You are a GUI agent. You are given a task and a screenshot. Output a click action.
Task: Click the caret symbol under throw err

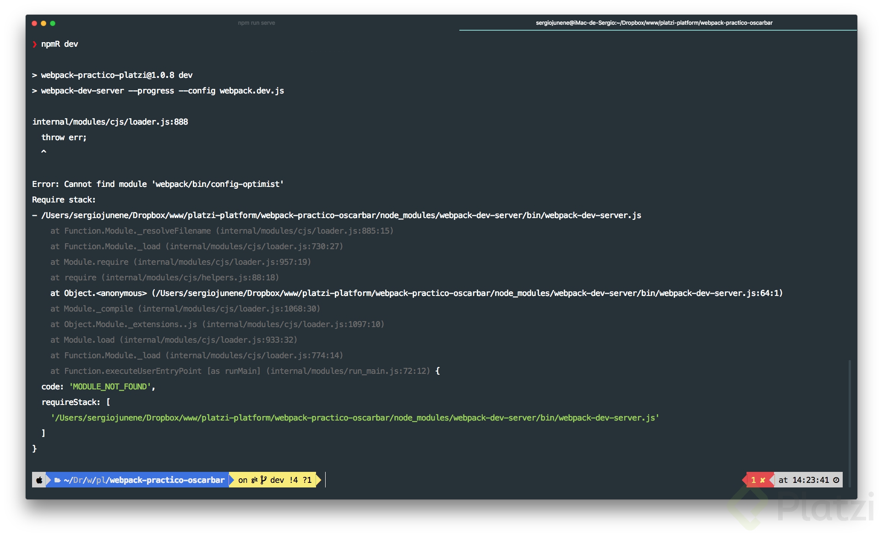[44, 151]
